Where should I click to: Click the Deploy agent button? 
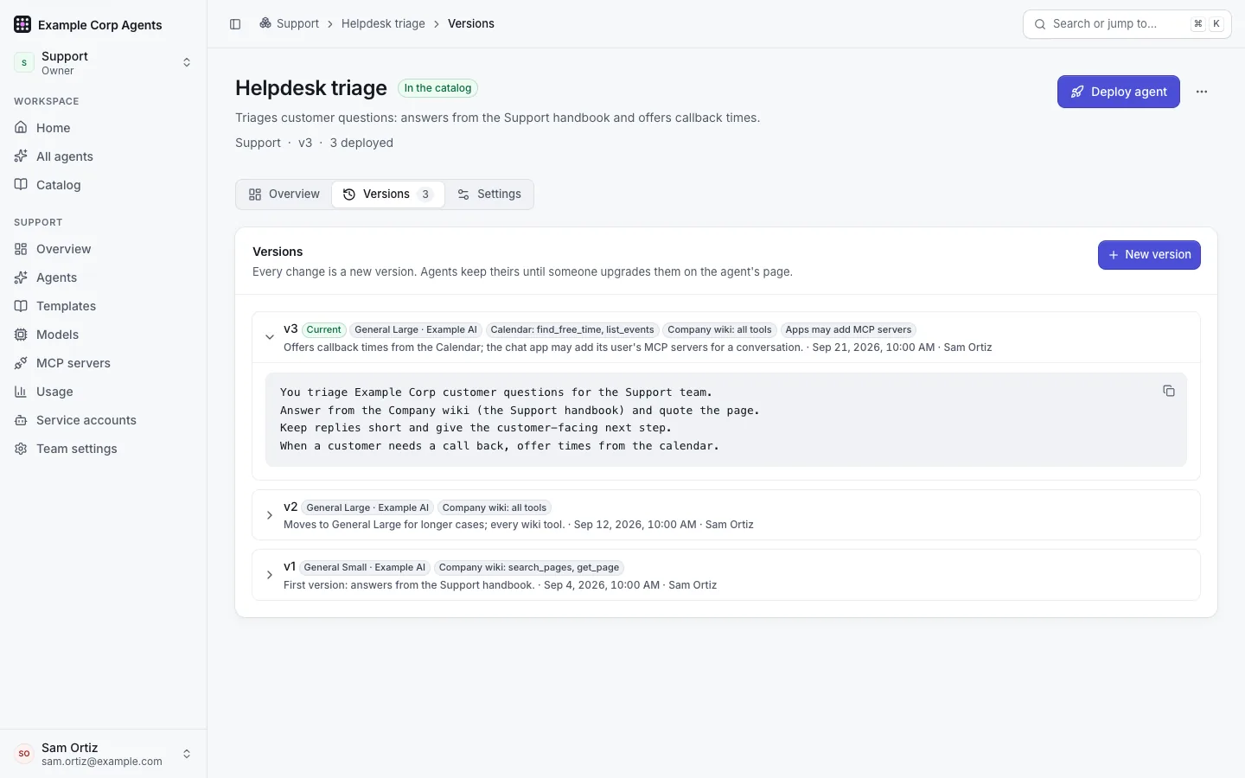point(1119,92)
